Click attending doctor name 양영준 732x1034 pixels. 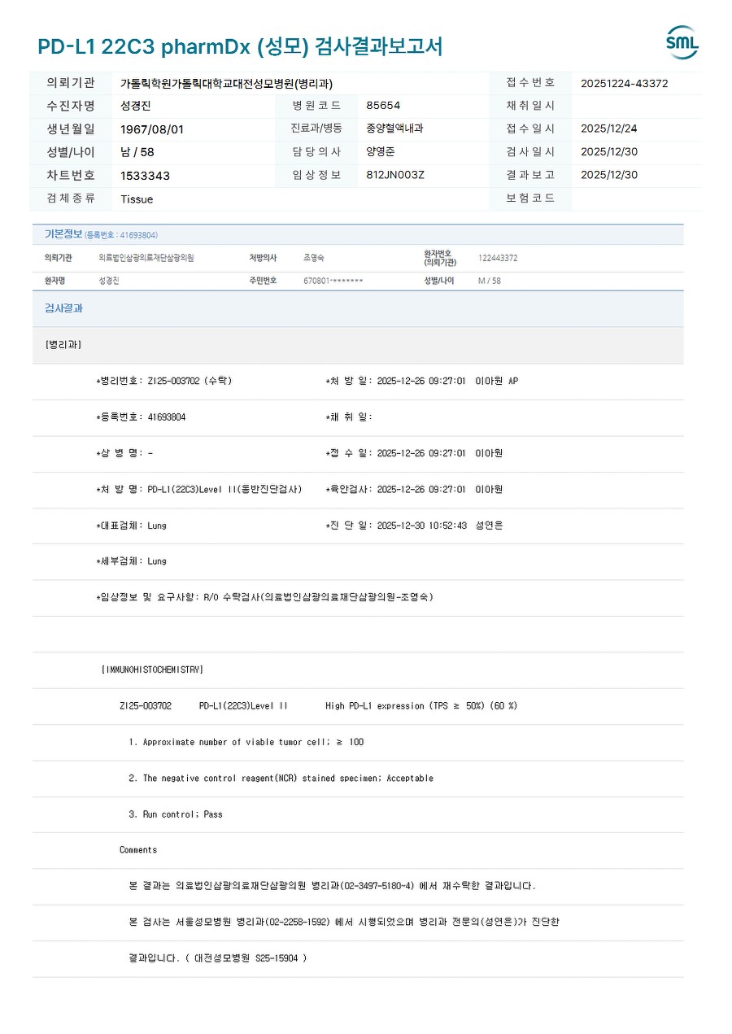click(381, 151)
